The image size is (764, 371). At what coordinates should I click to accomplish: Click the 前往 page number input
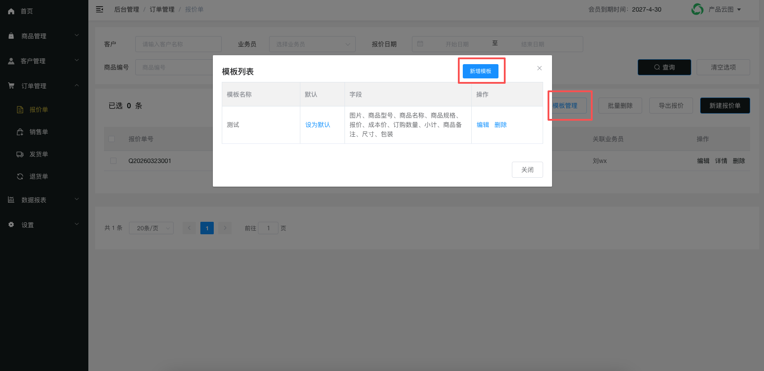tap(268, 228)
